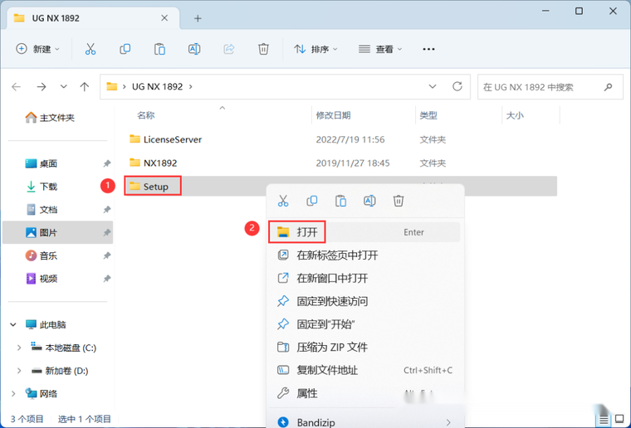The height and width of the screenshot is (428, 631).
Task: Open the 新建 (New) dropdown
Action: click(x=38, y=49)
